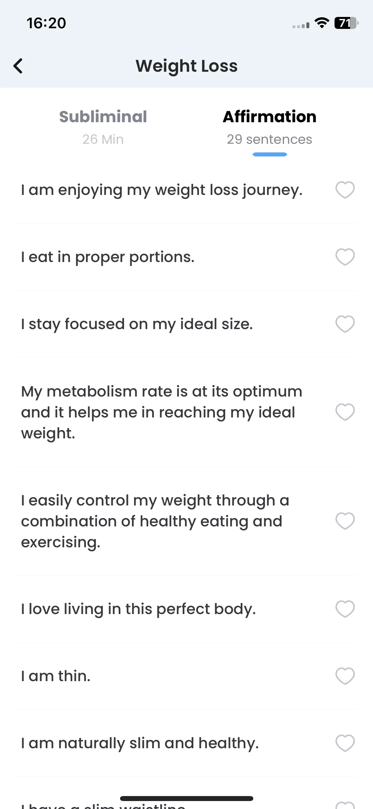Open the "I am thin." affirmation
This screenshot has width=373, height=809.
56,676
